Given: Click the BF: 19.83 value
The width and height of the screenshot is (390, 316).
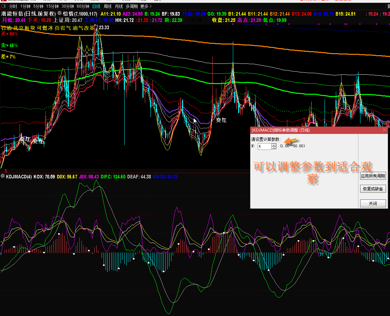Looking at the screenshot, I should pos(171,14).
